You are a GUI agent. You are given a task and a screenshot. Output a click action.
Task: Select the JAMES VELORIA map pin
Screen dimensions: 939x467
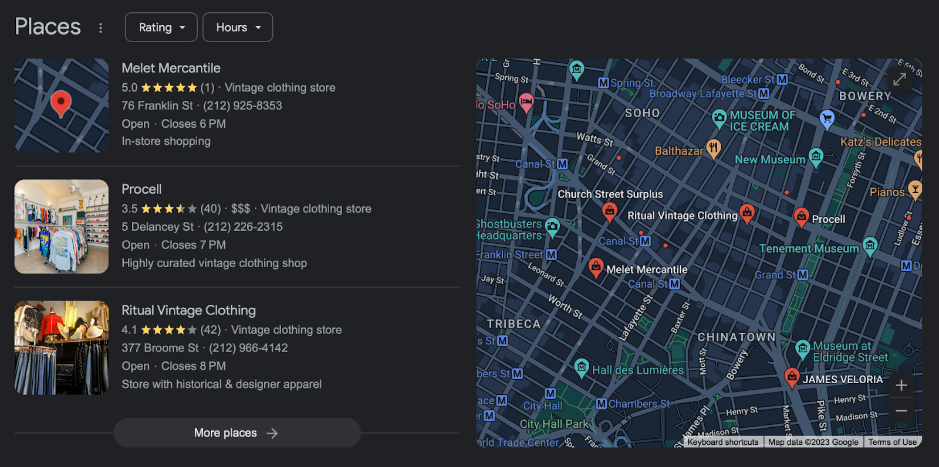(x=792, y=377)
